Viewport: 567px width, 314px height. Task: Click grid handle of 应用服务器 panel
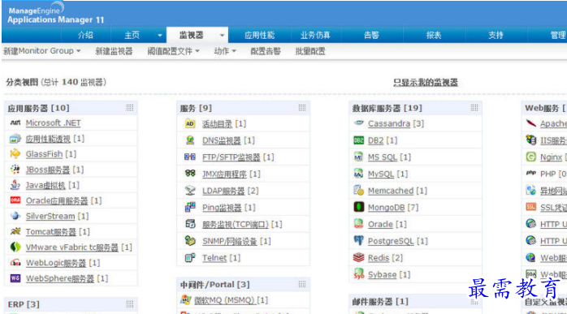point(130,108)
